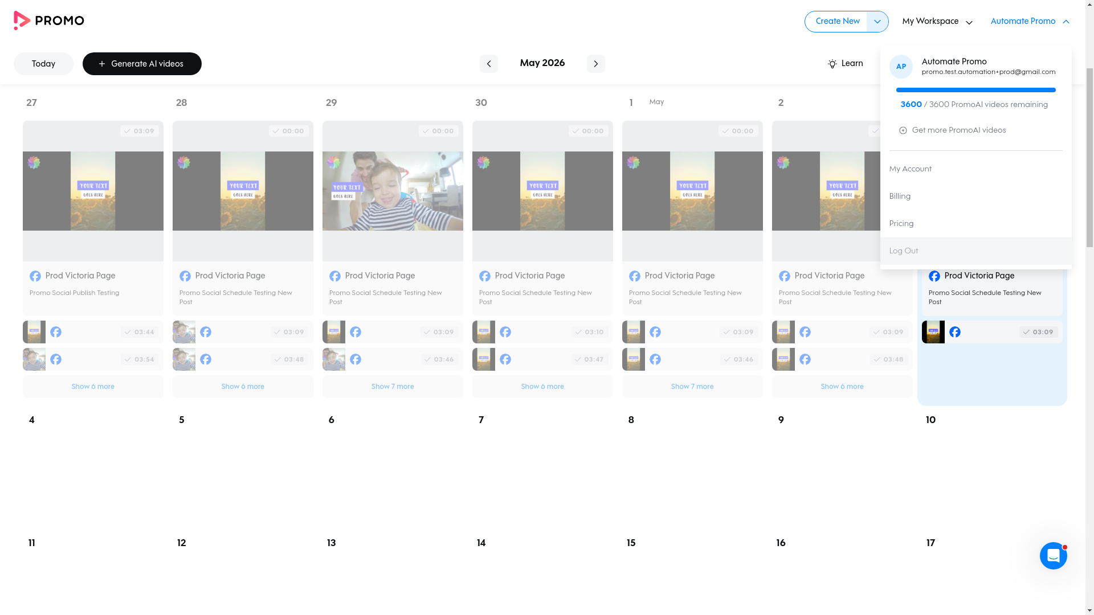The width and height of the screenshot is (1094, 615).
Task: Click the PromoAI videos remaining progress bar
Action: pos(975,90)
